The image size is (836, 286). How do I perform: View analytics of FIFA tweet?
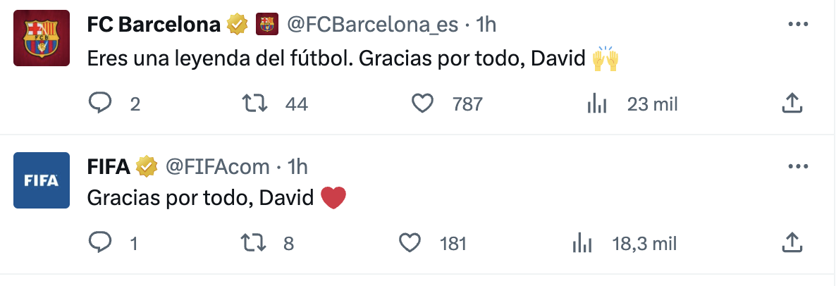tap(582, 244)
